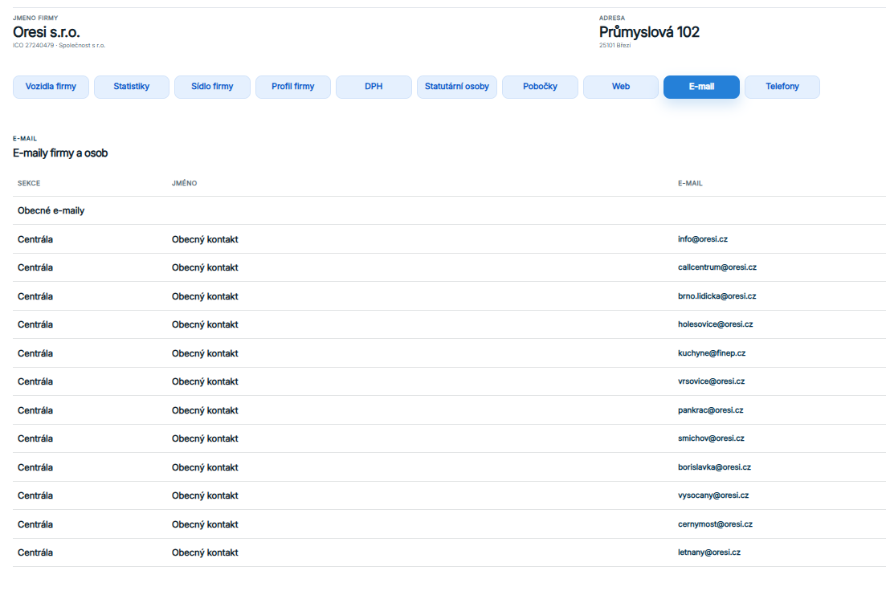Viewport: 886px width, 591px height.
Task: Click the E-maily firmy a osob heading
Action: coord(60,153)
